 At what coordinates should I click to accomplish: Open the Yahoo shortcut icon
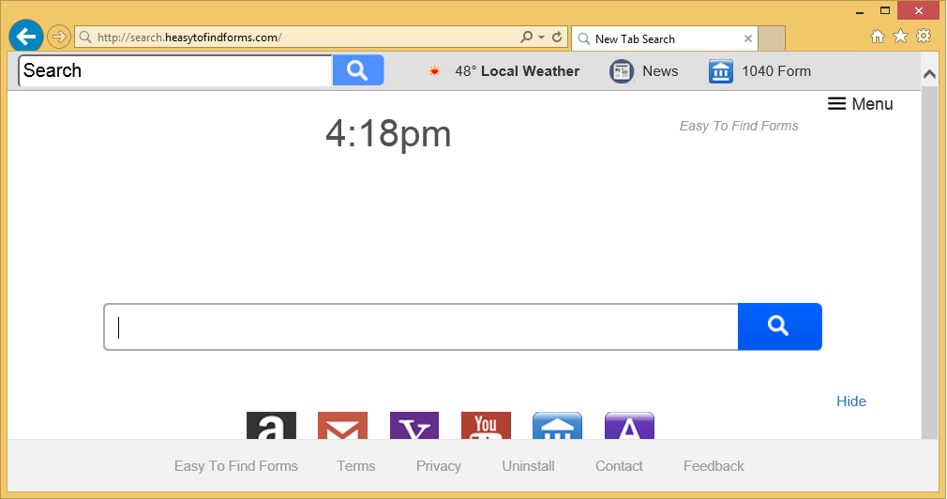point(414,426)
